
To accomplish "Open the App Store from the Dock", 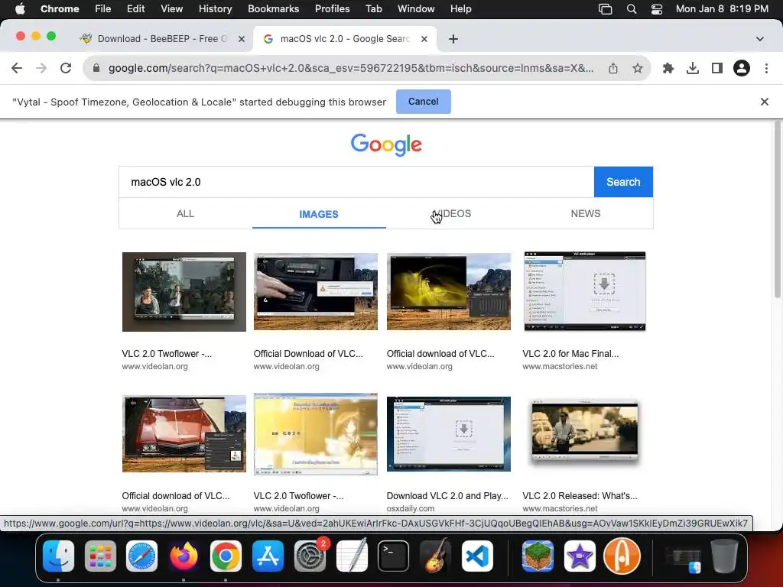I will [268, 556].
